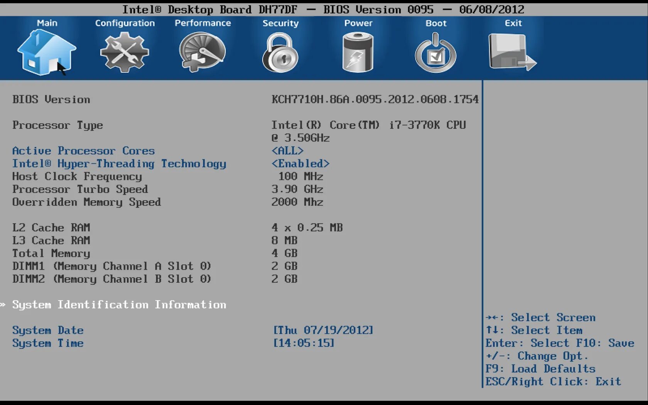This screenshot has height=405, width=648.
Task: Open the Security padlock icon
Action: [x=280, y=52]
